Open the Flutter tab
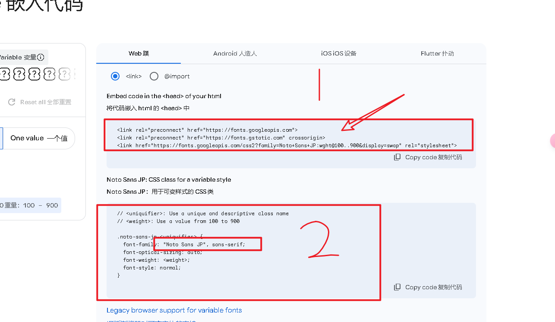 click(x=437, y=54)
